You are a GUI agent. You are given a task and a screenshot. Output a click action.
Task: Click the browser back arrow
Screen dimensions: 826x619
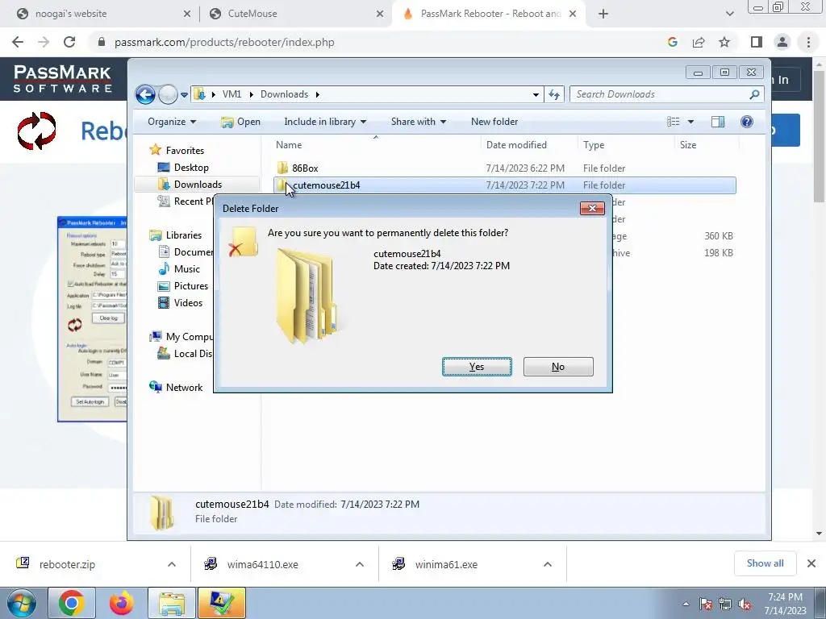point(18,42)
